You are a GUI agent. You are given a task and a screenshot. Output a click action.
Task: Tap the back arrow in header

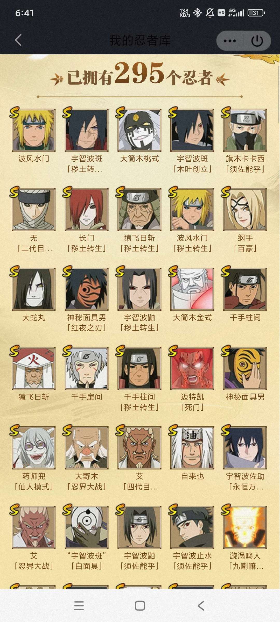18,40
